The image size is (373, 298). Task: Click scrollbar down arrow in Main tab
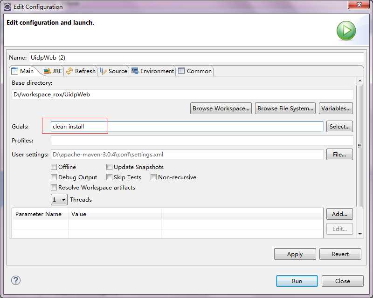pos(360,234)
